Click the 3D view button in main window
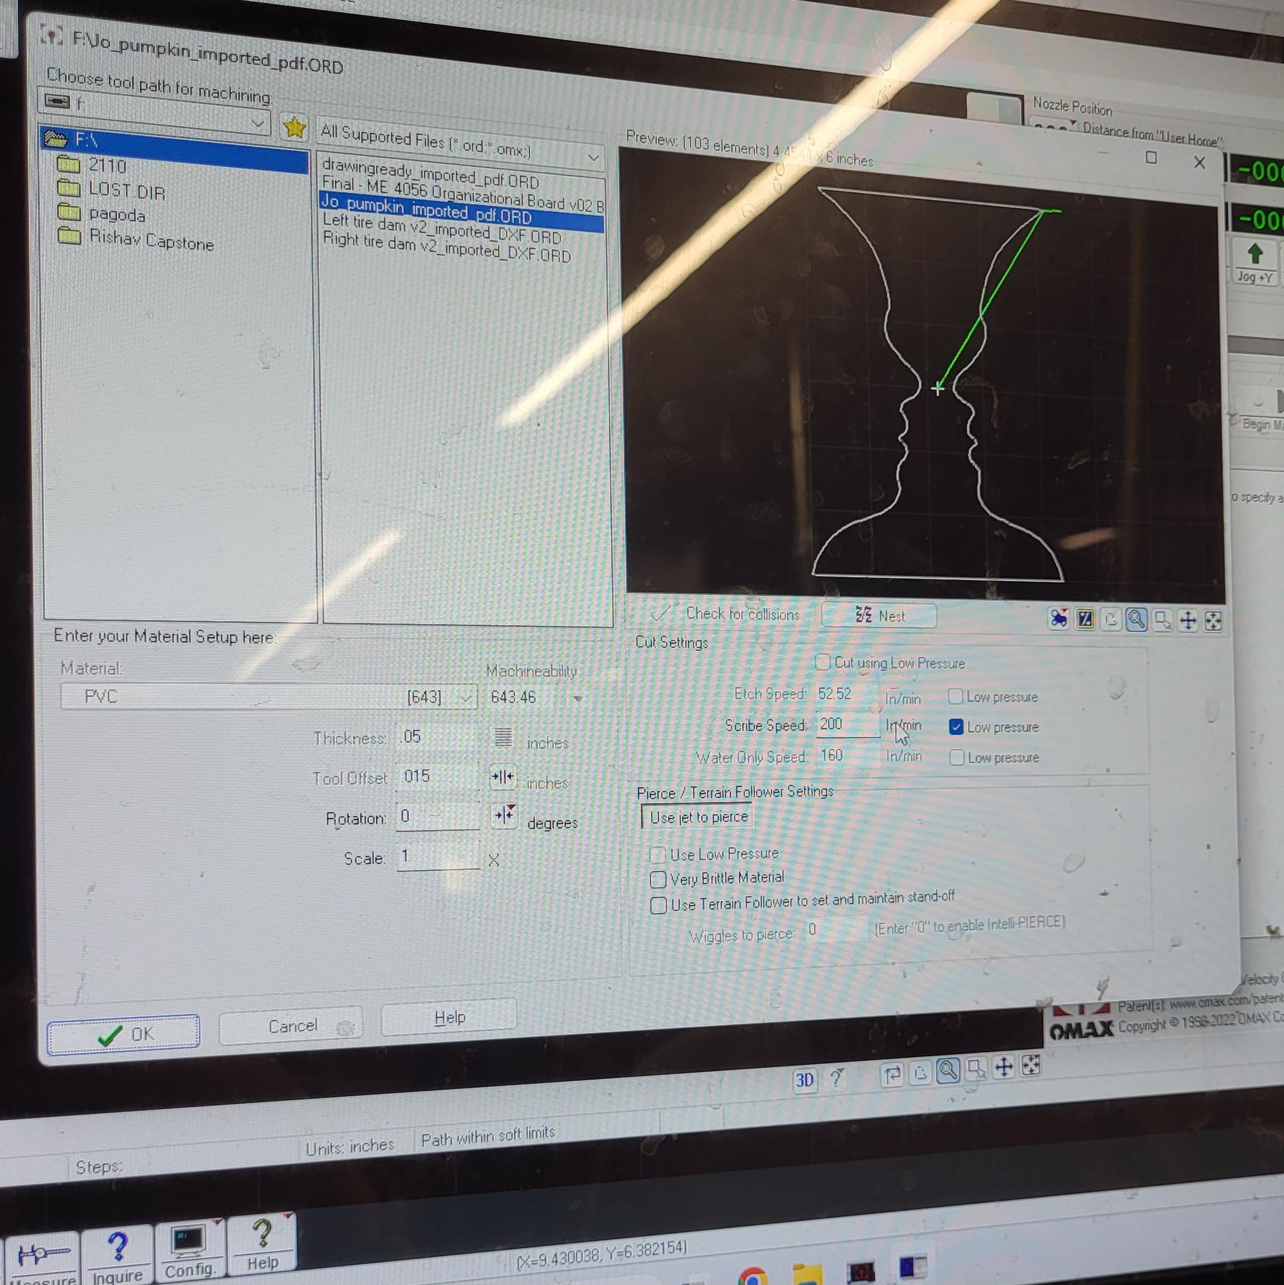The height and width of the screenshot is (1285, 1284). pos(804,1080)
